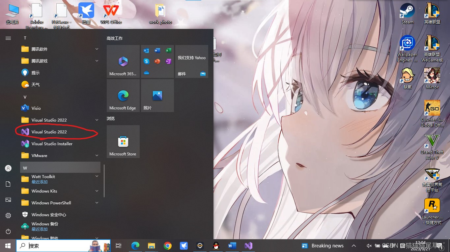
Task: Select the Adobe Premiere desktop shortcut
Action: click(x=37, y=16)
